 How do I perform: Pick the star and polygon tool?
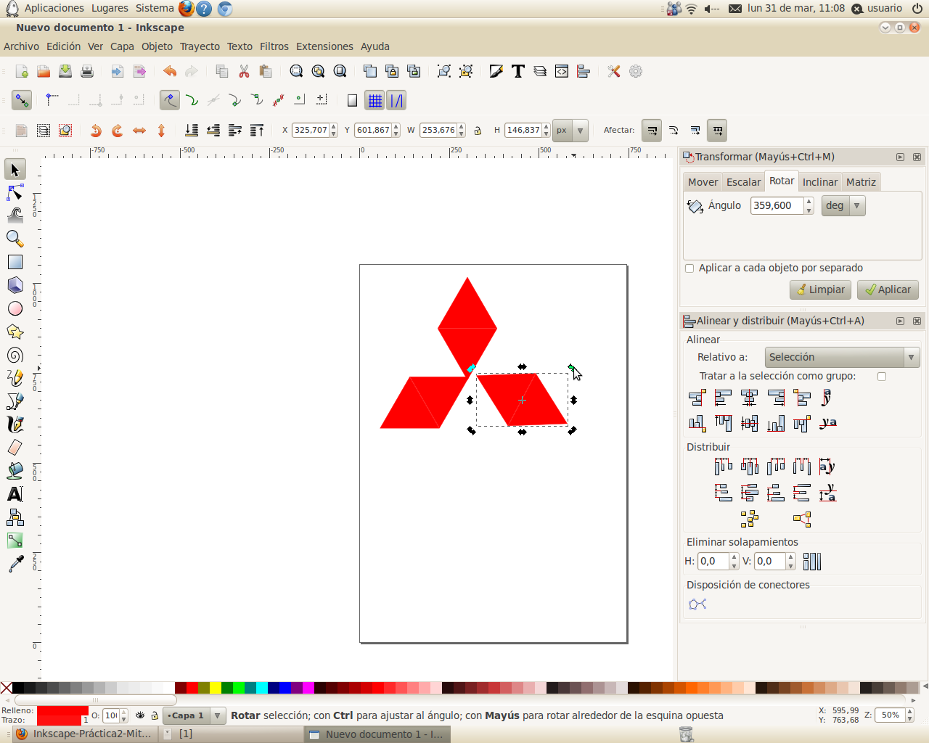coord(15,332)
